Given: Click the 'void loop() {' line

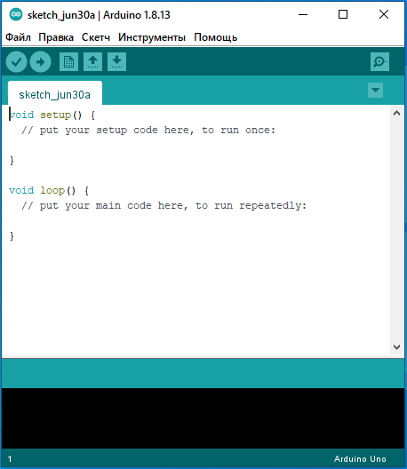Looking at the screenshot, I should [49, 190].
